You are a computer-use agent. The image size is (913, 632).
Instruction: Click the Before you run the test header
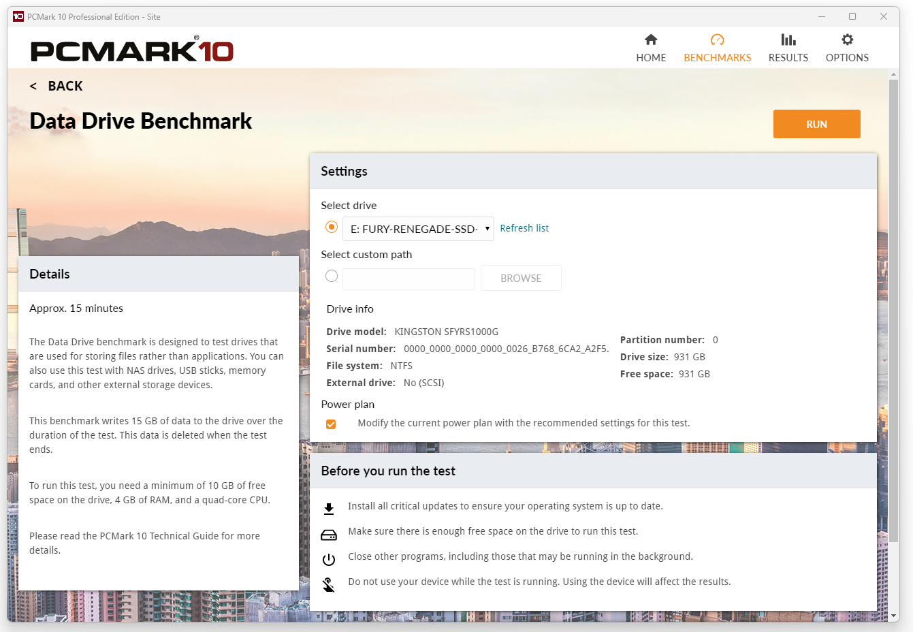[593, 471]
